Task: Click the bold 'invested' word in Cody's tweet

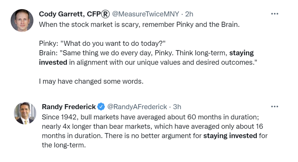Action: [x=53, y=63]
